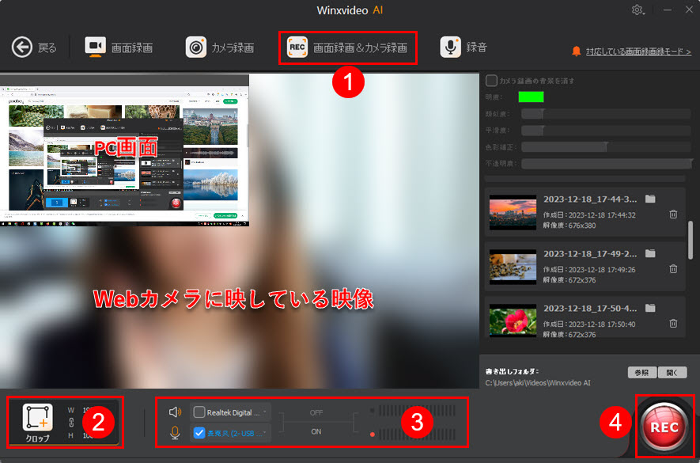Adjust the 類似度 slider
The width and height of the screenshot is (700, 463).
pos(606,114)
